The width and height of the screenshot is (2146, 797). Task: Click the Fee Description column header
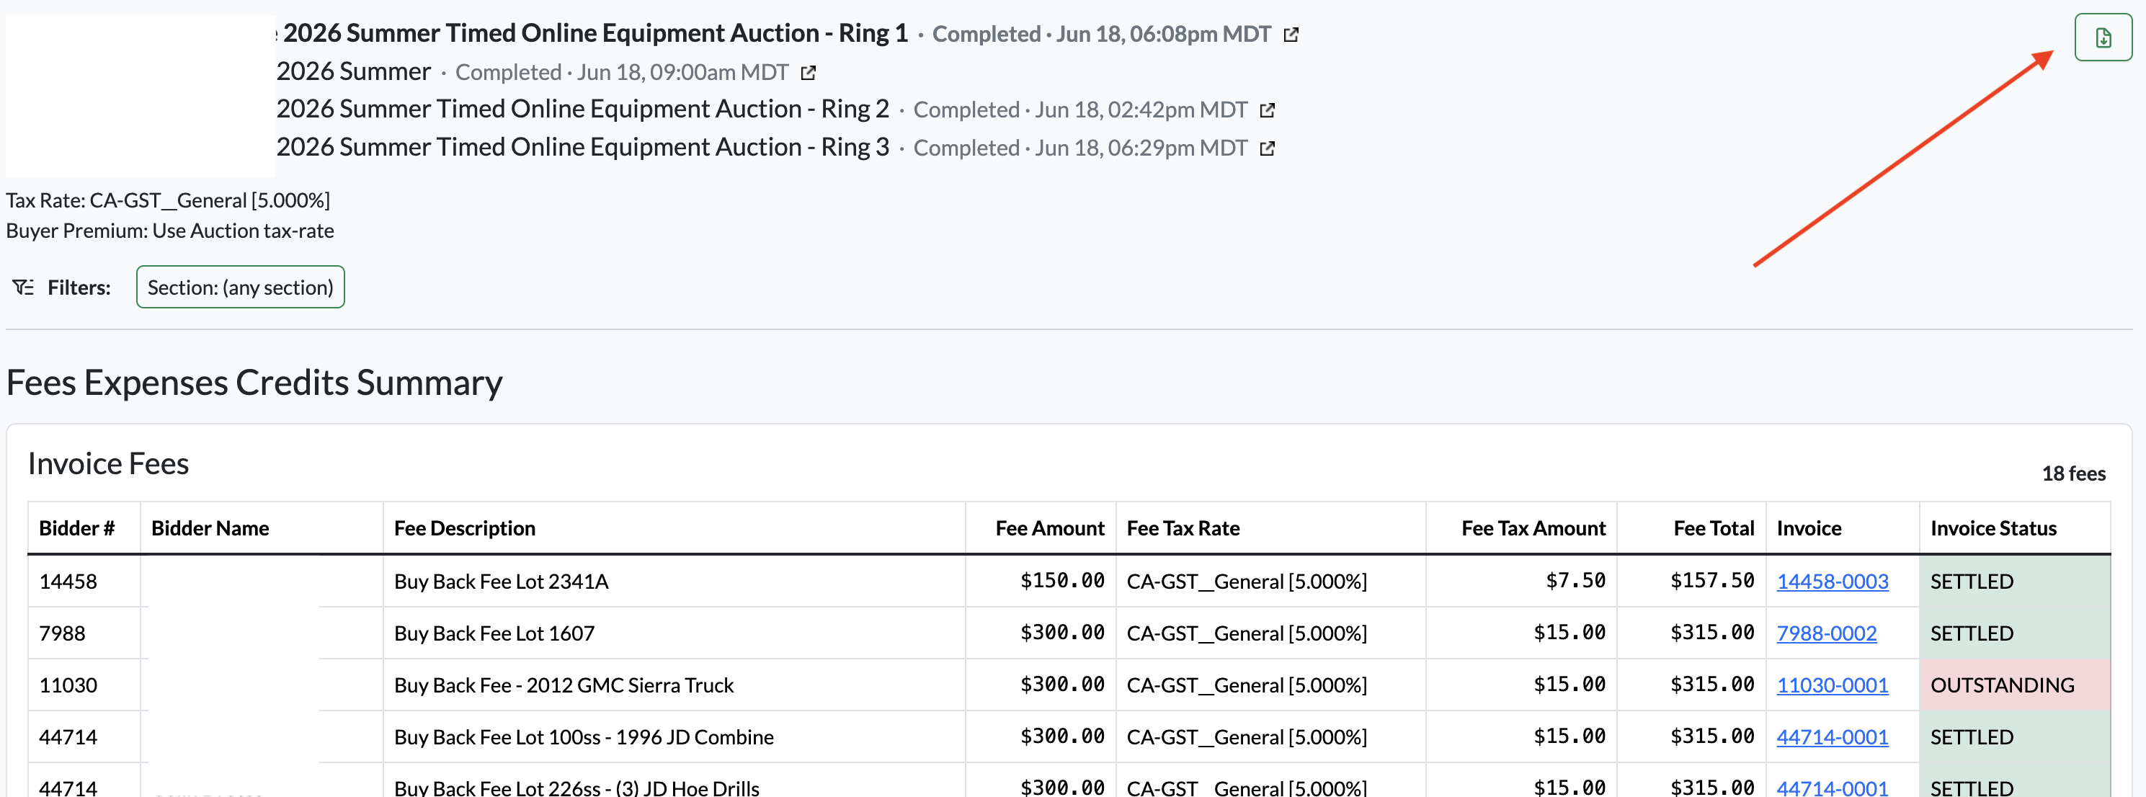pos(464,528)
